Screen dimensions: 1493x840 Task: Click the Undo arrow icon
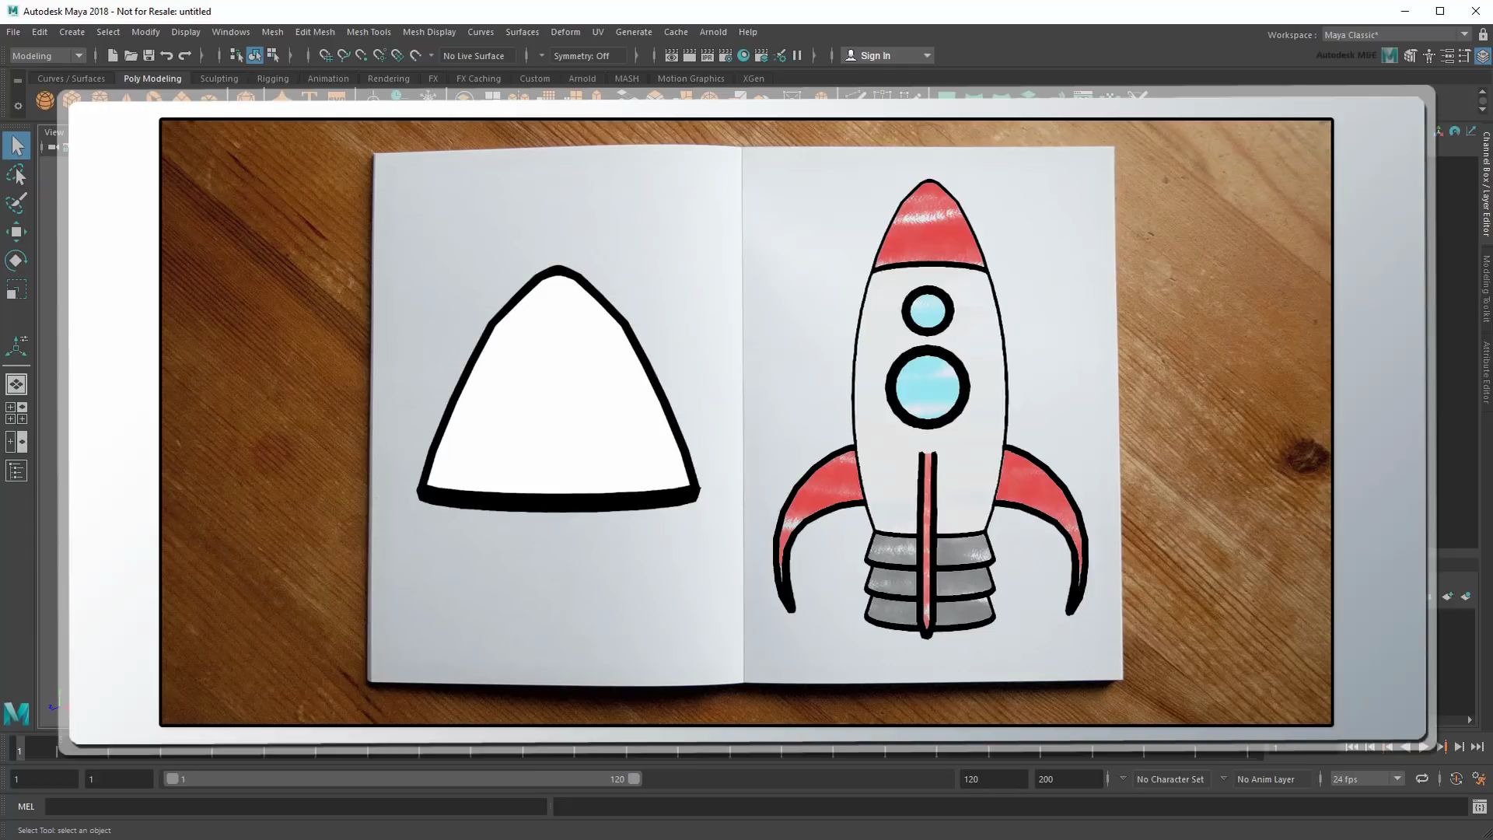(166, 55)
